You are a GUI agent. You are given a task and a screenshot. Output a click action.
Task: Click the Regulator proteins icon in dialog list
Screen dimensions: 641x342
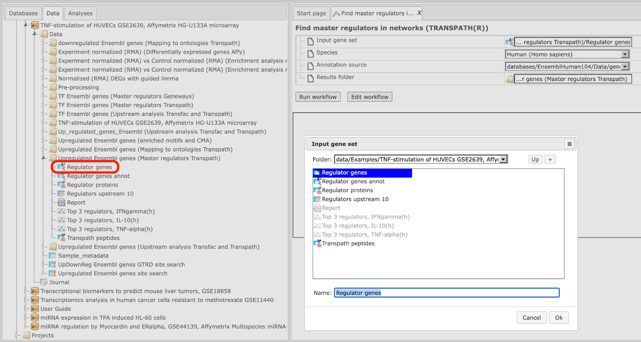(317, 190)
